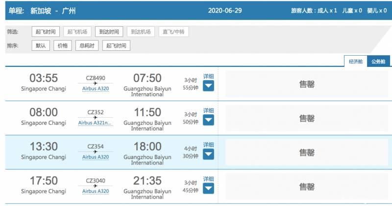Click the 详细 link for the 17:50 flight
392x206 pixels.
(x=208, y=179)
